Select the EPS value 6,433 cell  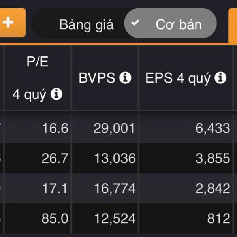(186, 128)
